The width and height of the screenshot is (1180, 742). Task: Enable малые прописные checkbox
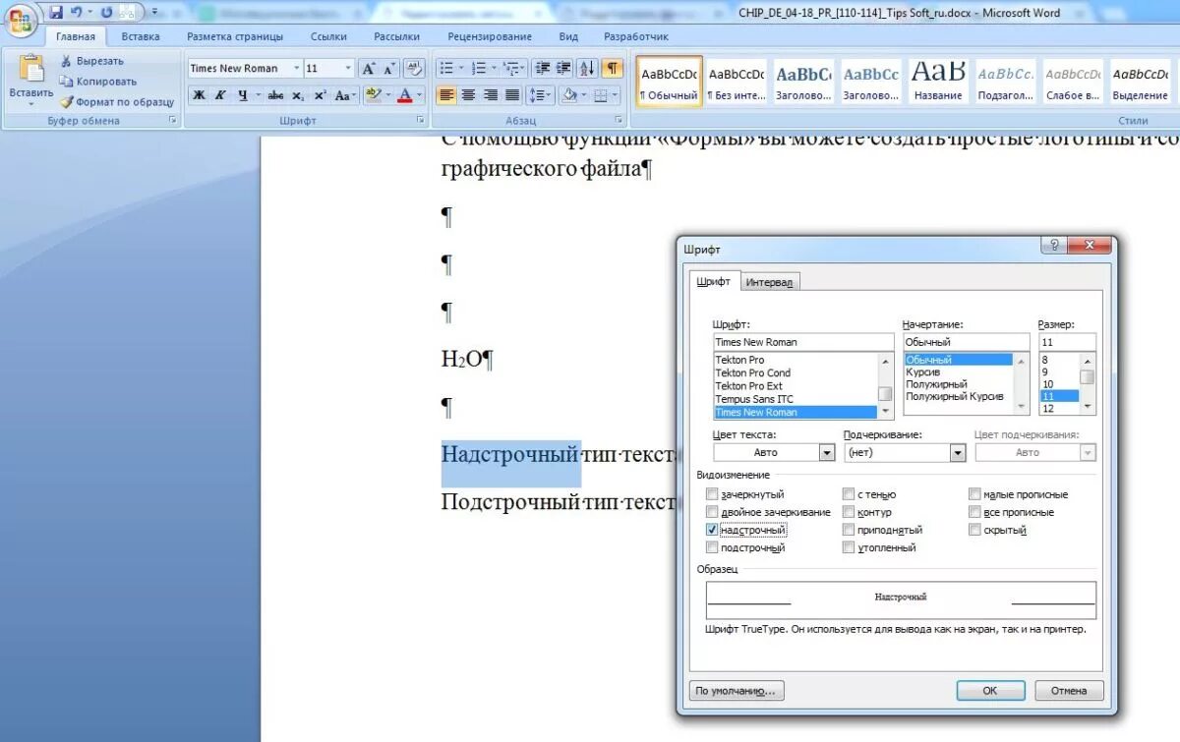point(975,494)
